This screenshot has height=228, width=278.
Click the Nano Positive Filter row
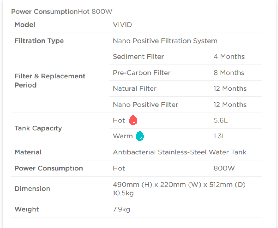pos(186,104)
